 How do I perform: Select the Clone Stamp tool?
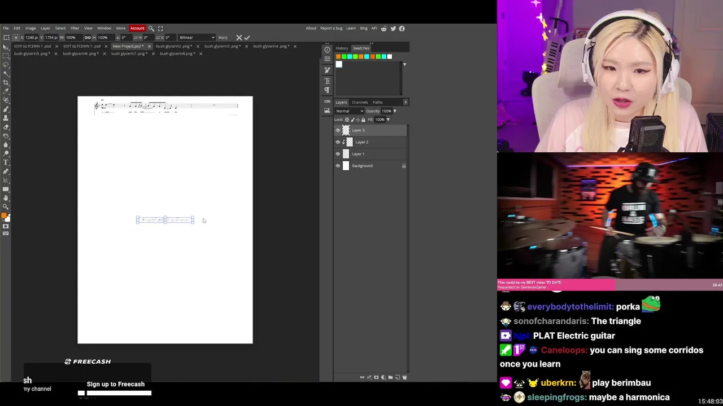(6, 118)
